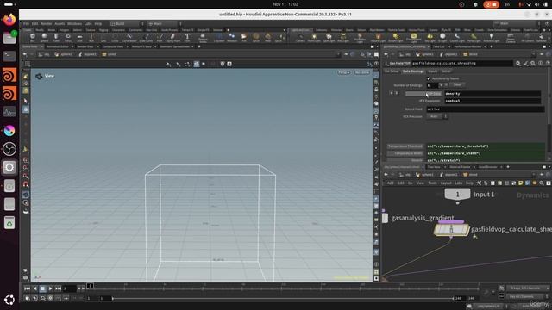The height and width of the screenshot is (310, 552).
Task: Select the Camera shelf tool
Action: coord(300,37)
